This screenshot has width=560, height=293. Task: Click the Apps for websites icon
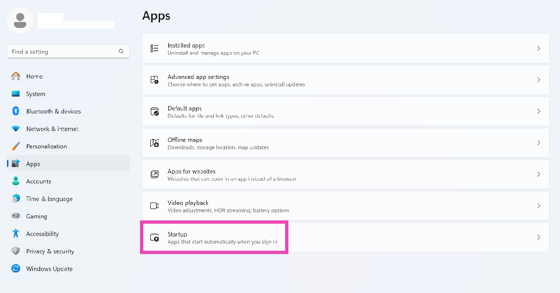[154, 174]
